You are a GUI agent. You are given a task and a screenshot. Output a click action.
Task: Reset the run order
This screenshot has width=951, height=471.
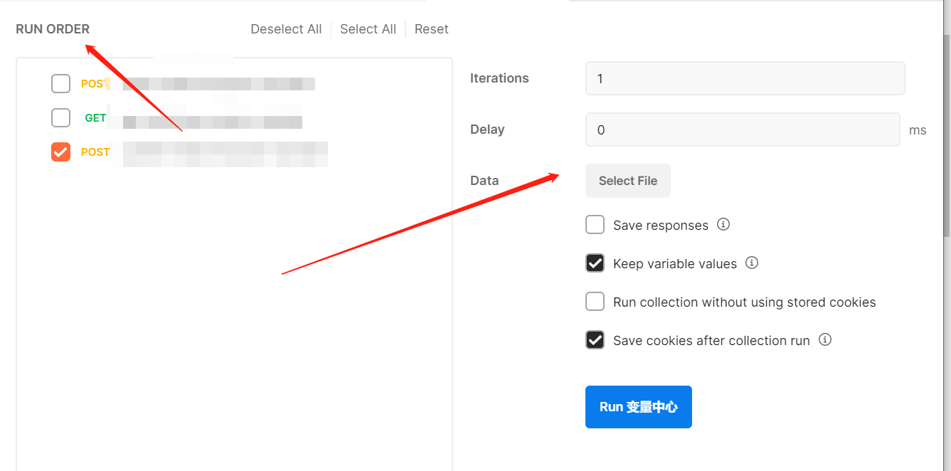431,29
